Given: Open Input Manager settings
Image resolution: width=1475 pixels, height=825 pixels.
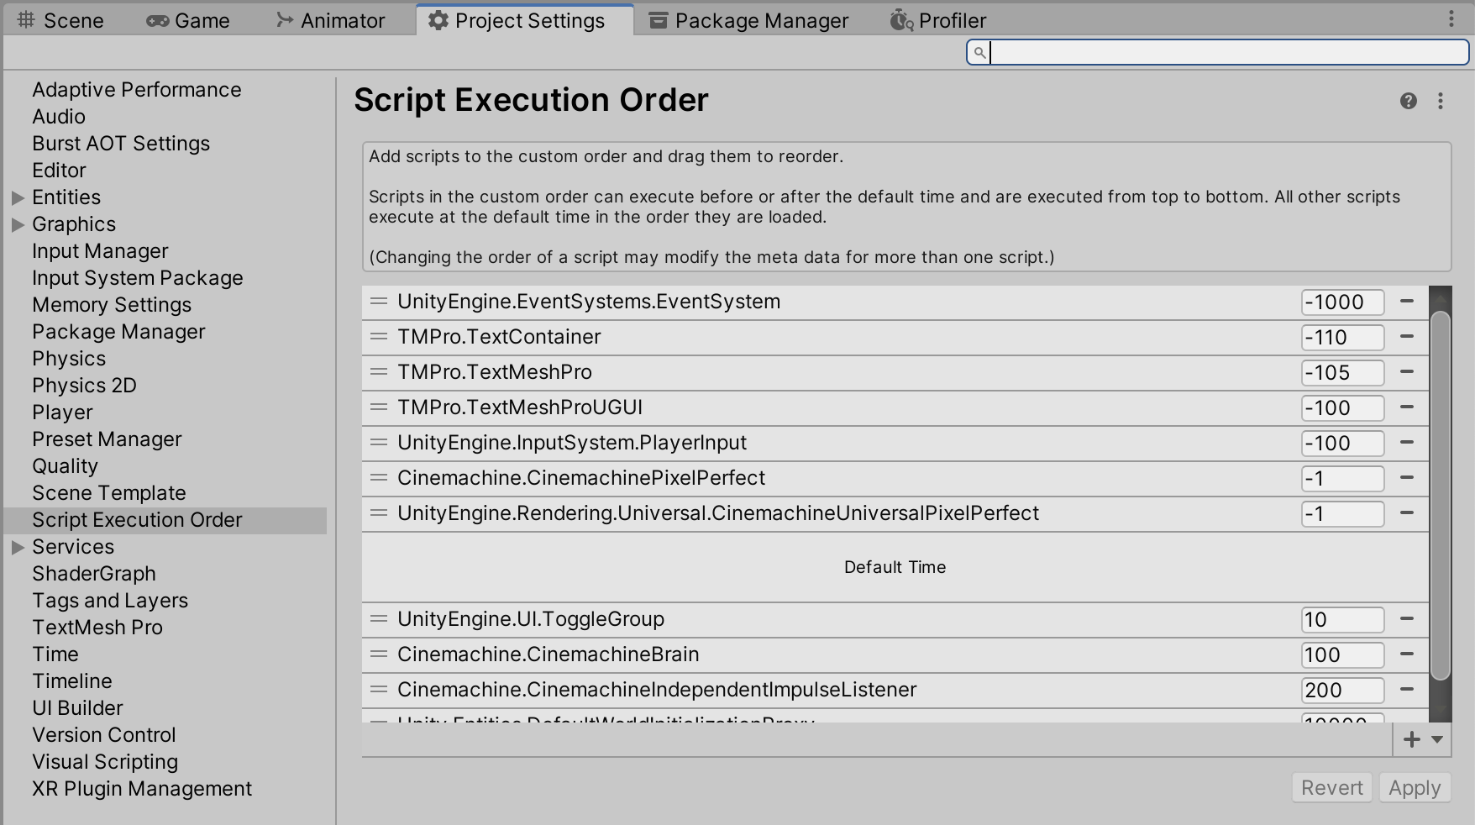Looking at the screenshot, I should (100, 251).
